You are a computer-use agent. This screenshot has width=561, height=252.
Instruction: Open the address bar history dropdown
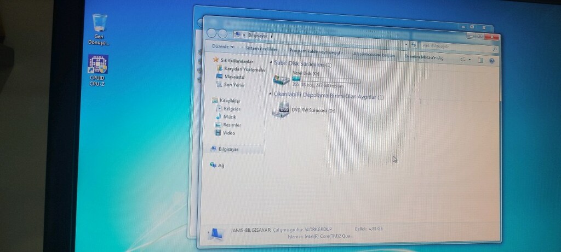(x=406, y=44)
